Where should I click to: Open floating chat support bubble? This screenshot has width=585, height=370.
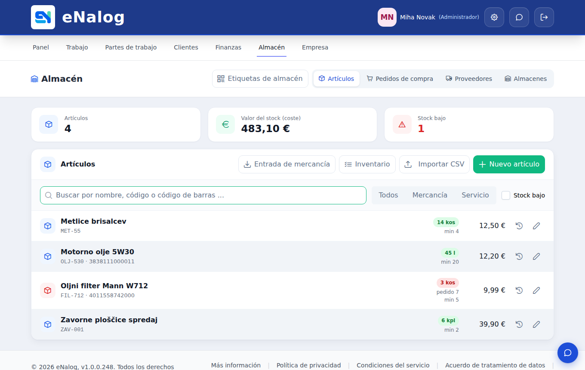click(x=568, y=353)
